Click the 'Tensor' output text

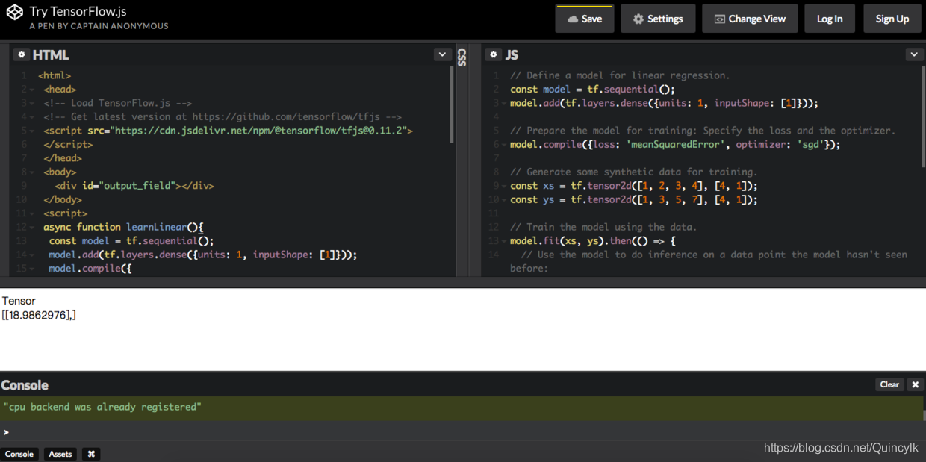tap(19, 301)
